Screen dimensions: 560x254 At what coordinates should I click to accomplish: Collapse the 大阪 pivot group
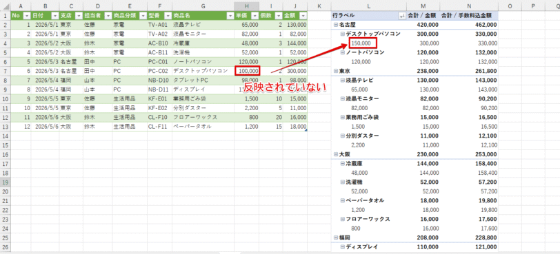(336, 154)
